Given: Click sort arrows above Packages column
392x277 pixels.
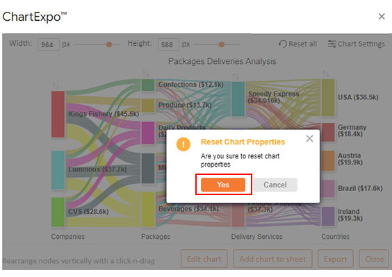Looking at the screenshot, I should coord(146,74).
